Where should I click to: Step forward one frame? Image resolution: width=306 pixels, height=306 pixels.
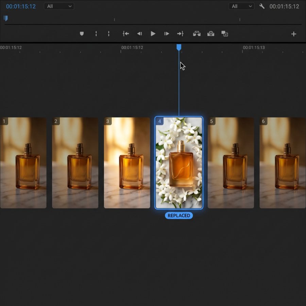tap(167, 34)
